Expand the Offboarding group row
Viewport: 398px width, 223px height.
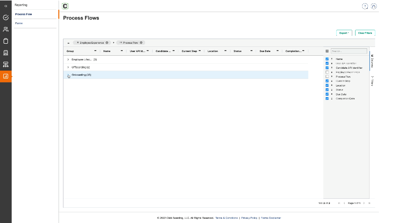(x=68, y=67)
